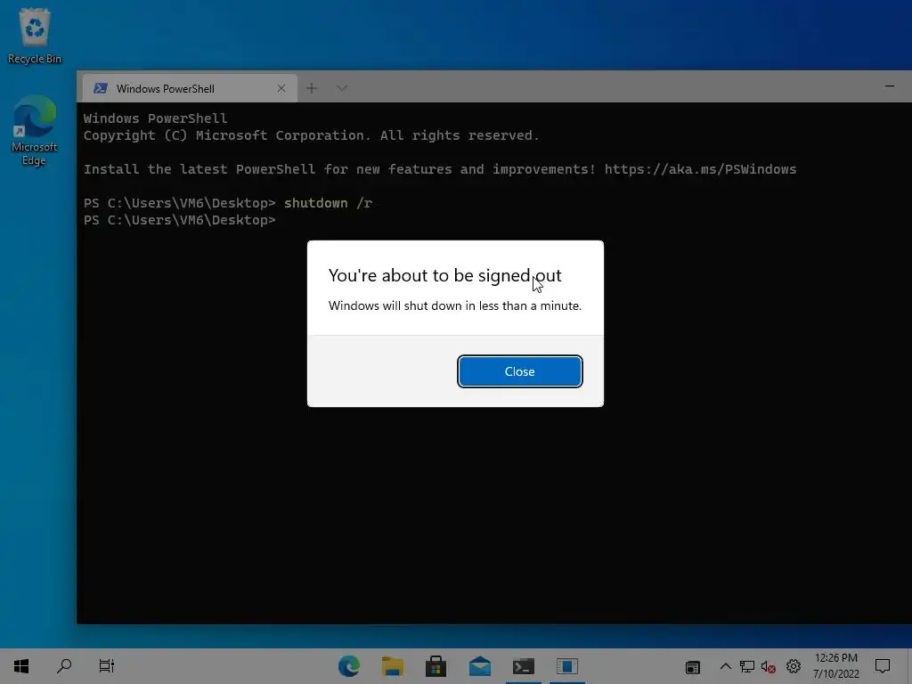Add a new terminal tab with plus
The width and height of the screenshot is (912, 684).
pyautogui.click(x=312, y=88)
